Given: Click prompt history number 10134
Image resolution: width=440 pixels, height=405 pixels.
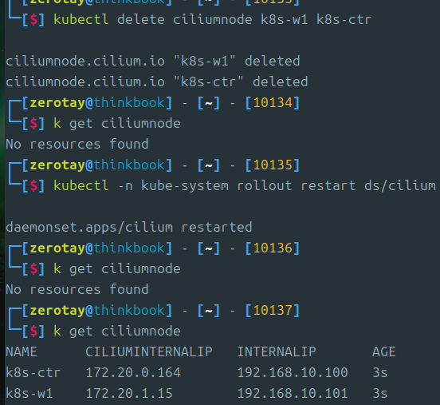Looking at the screenshot, I should 273,103.
